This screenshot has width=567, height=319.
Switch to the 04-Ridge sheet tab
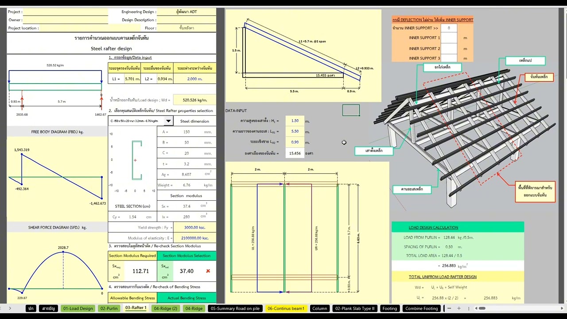coord(194,308)
